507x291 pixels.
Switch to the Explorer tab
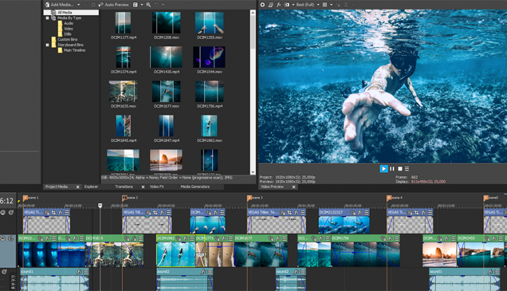(x=91, y=187)
